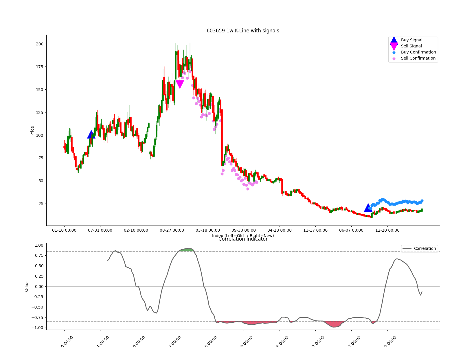The height and width of the screenshot is (347, 463).
Task: Click the 'Value' y-axis label
Action: (27, 287)
